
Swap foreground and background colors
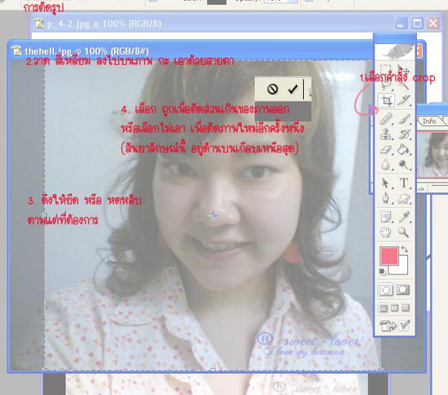click(404, 249)
